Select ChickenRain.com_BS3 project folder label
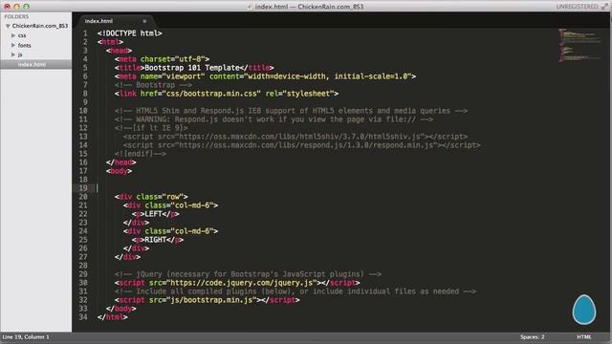Image resolution: width=612 pixels, height=344 pixels. [40, 26]
